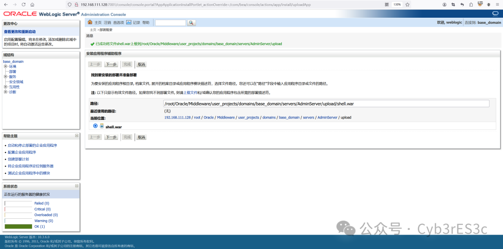This screenshot has width=503, height=249.
Task: Bookmark this page with the star
Action: click(x=407, y=5)
